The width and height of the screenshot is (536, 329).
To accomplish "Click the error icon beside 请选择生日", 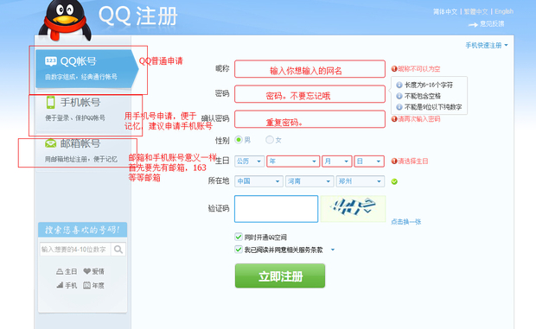I will [394, 161].
